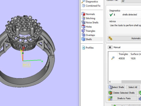Click the magnifier icon in shell row
This screenshot has width=141, height=106.
113,58
